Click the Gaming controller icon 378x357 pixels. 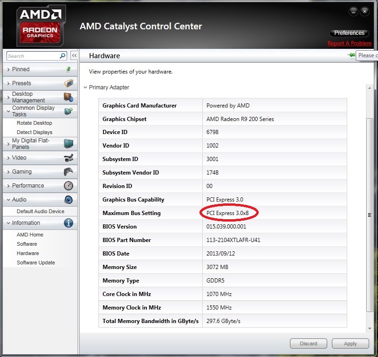(x=69, y=172)
